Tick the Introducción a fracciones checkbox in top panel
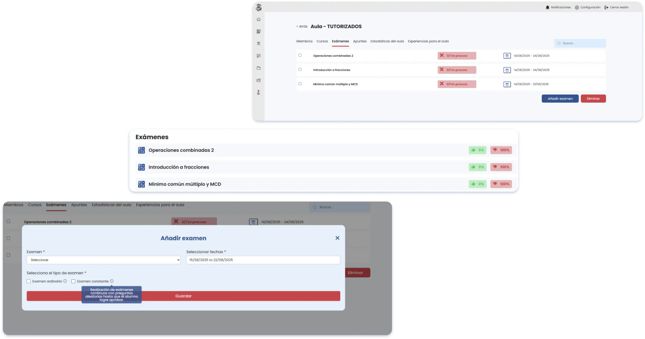This screenshot has width=645, height=339. click(300, 69)
